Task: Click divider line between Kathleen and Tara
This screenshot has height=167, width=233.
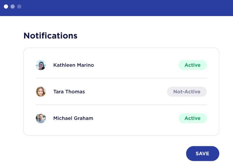Action: point(121,78)
